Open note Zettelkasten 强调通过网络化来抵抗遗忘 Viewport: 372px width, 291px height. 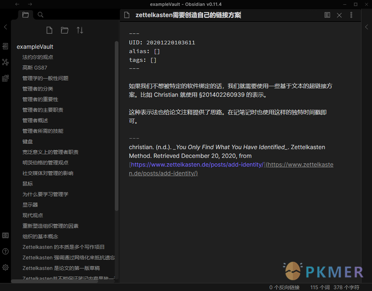(68, 258)
